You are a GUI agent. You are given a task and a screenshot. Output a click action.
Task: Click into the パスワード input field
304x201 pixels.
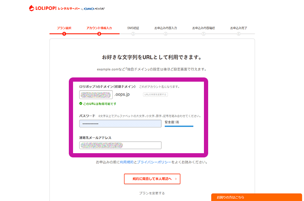pos(120,124)
